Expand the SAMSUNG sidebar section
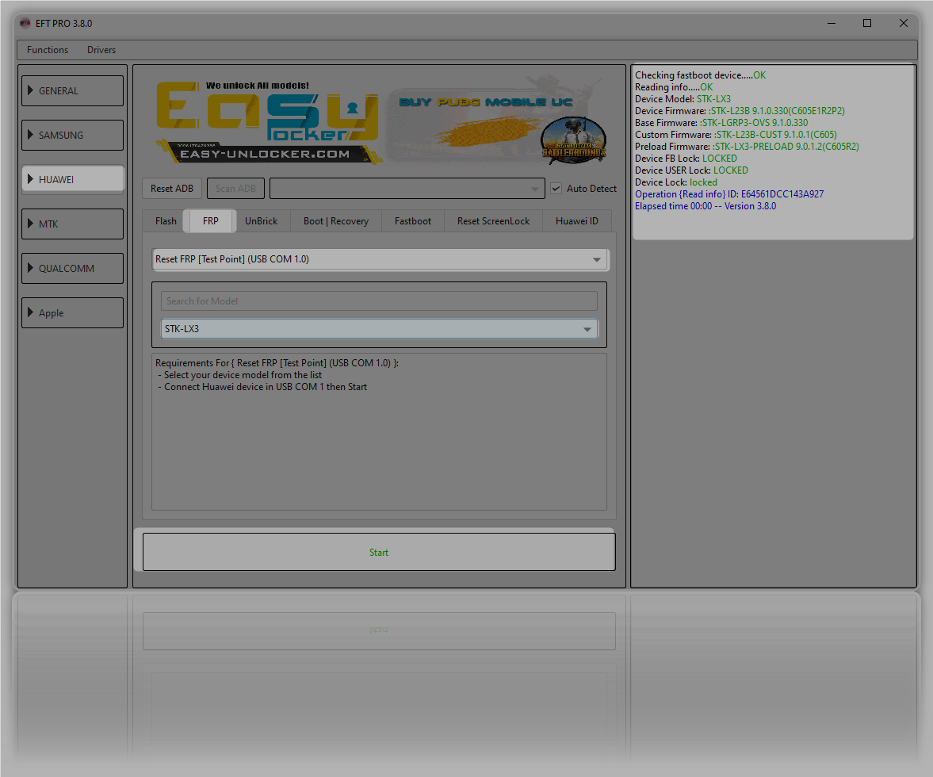Image resolution: width=933 pixels, height=777 pixels. point(73,135)
